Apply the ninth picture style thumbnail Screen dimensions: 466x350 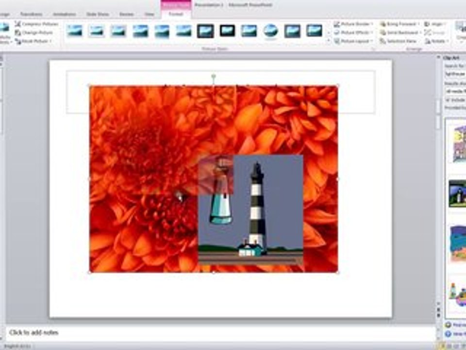coord(249,31)
